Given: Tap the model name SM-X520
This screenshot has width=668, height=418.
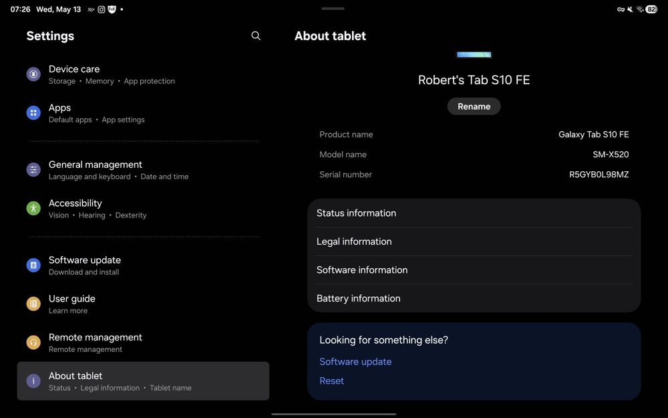Looking at the screenshot, I should click(611, 154).
